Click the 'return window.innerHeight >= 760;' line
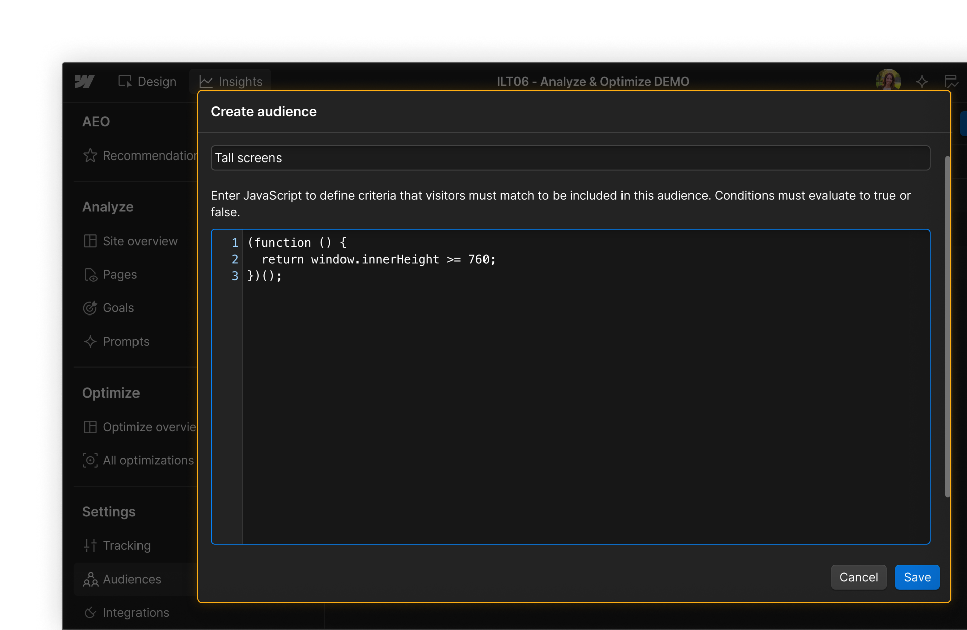Viewport: 967px width, 630px height. (379, 259)
